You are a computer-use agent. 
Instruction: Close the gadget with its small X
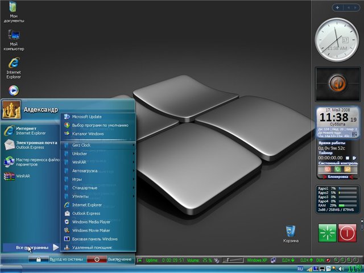362,221
